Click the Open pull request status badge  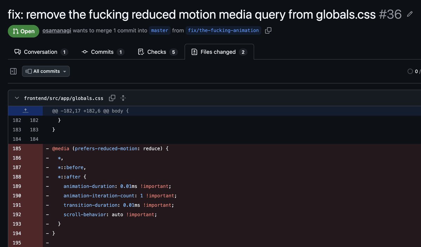[x=24, y=31]
